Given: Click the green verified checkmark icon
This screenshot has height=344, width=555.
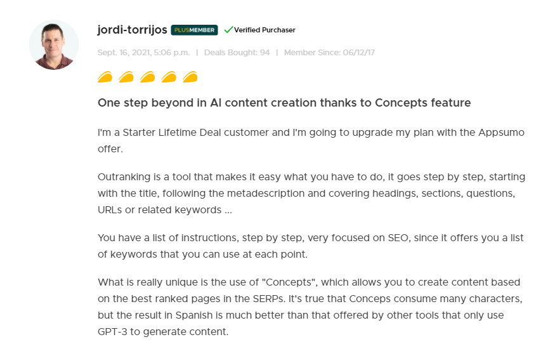Looking at the screenshot, I should (228, 30).
